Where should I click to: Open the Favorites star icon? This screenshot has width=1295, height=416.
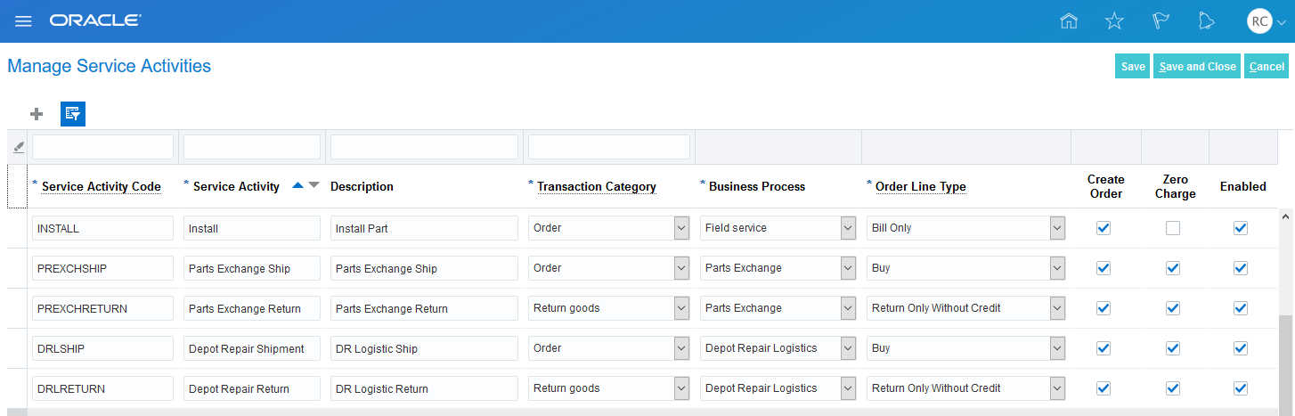(1114, 20)
